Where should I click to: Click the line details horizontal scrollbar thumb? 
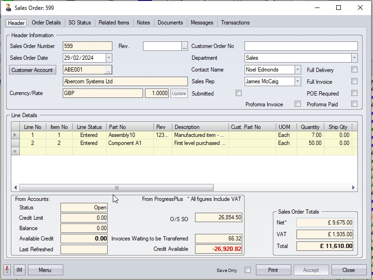pos(117,187)
